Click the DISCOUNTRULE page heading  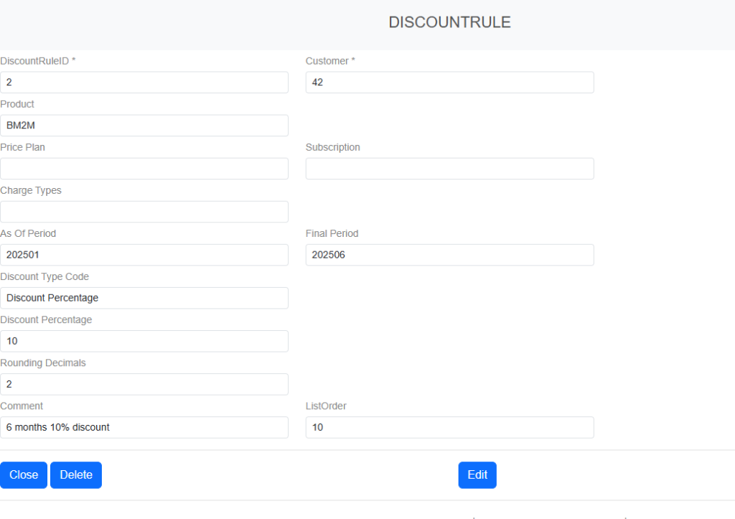click(449, 22)
